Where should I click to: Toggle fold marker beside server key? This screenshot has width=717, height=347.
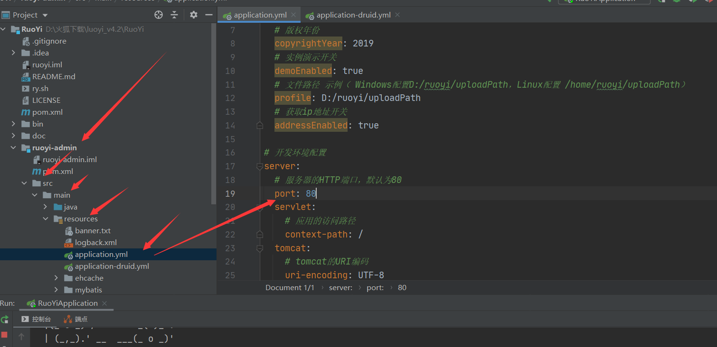259,166
